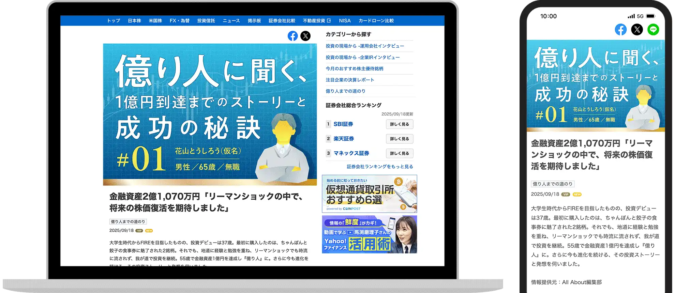Go to the NISA navigation tab
This screenshot has width=675, height=293.
345,21
